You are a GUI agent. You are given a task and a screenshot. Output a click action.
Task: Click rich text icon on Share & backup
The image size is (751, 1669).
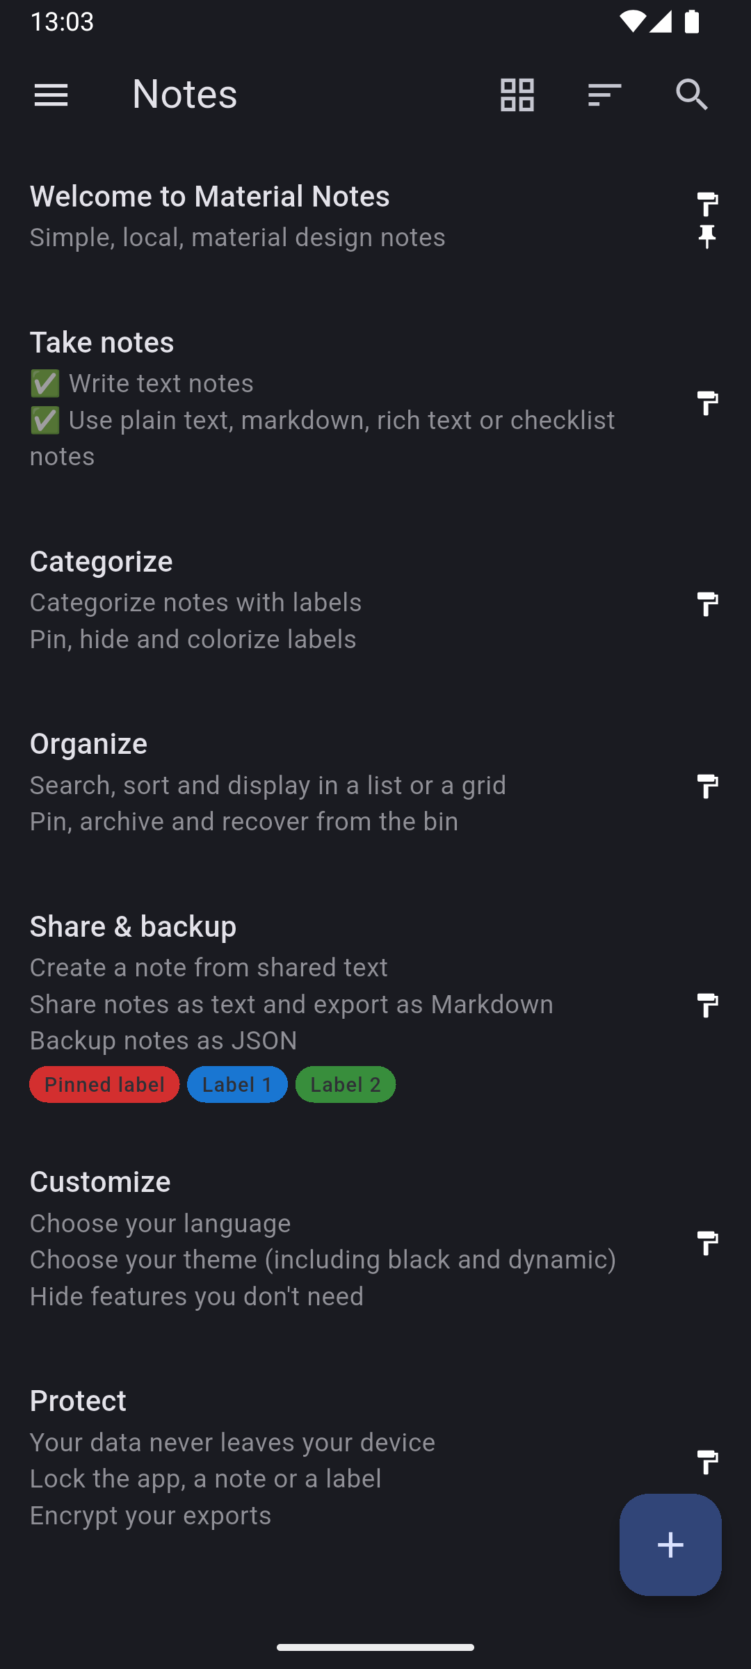coord(707,1005)
